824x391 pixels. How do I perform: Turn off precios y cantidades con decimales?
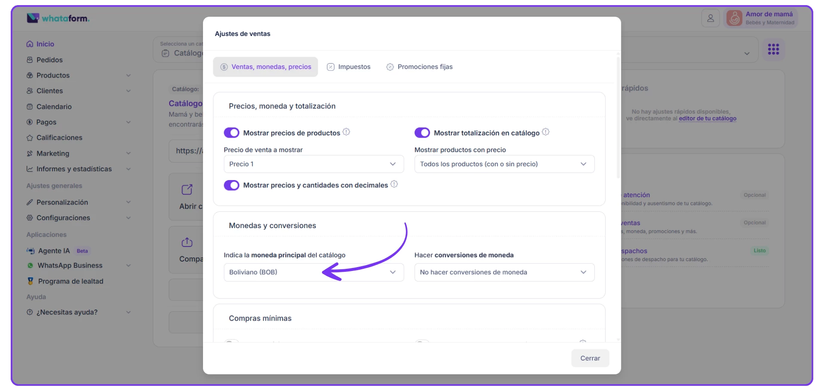pyautogui.click(x=232, y=185)
